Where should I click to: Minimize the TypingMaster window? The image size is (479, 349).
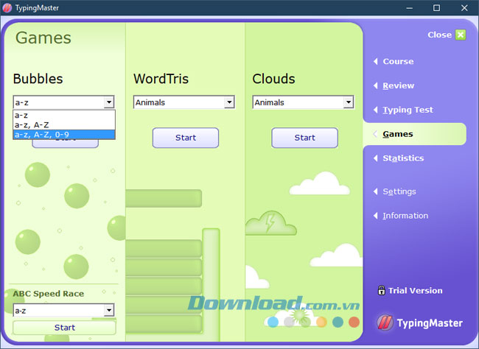click(409, 8)
